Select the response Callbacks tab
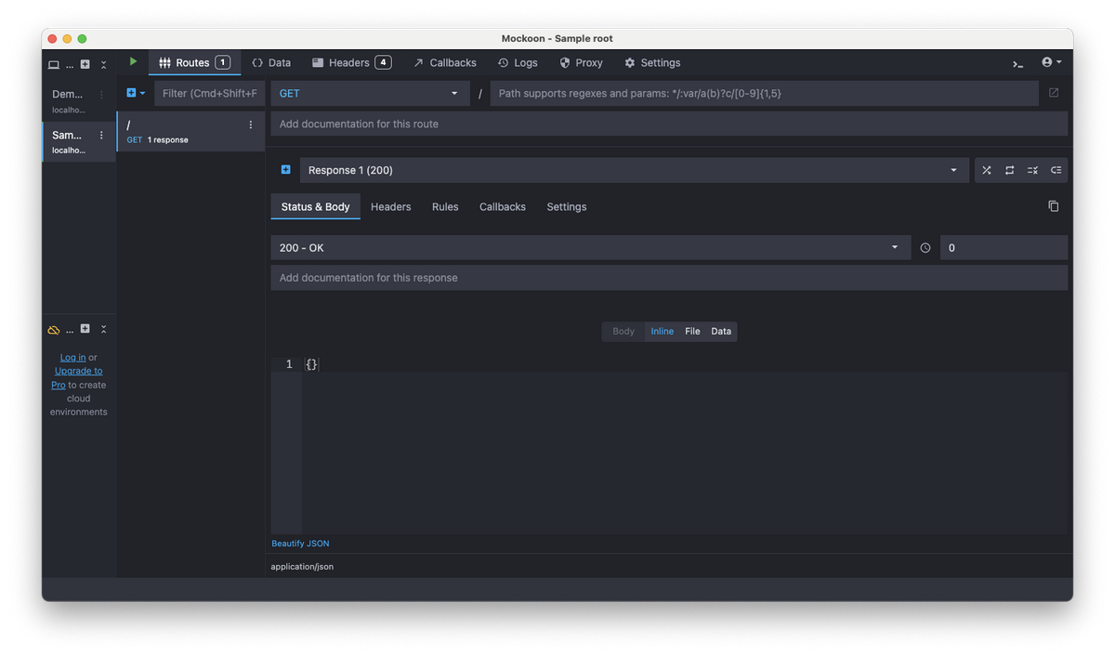Screen dimensions: 1115x657 coord(503,206)
